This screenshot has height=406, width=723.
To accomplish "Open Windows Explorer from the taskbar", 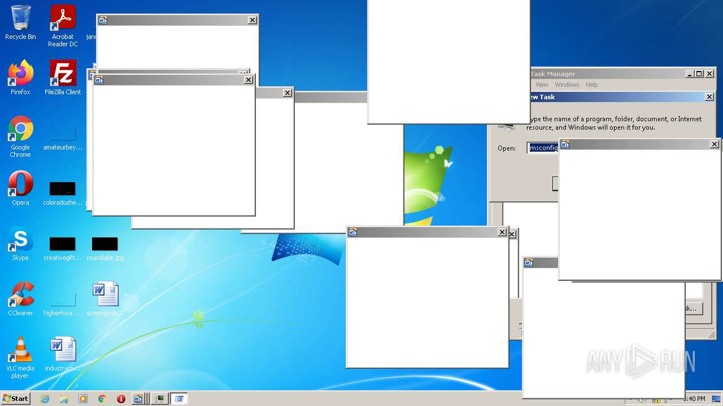I will click(x=64, y=399).
